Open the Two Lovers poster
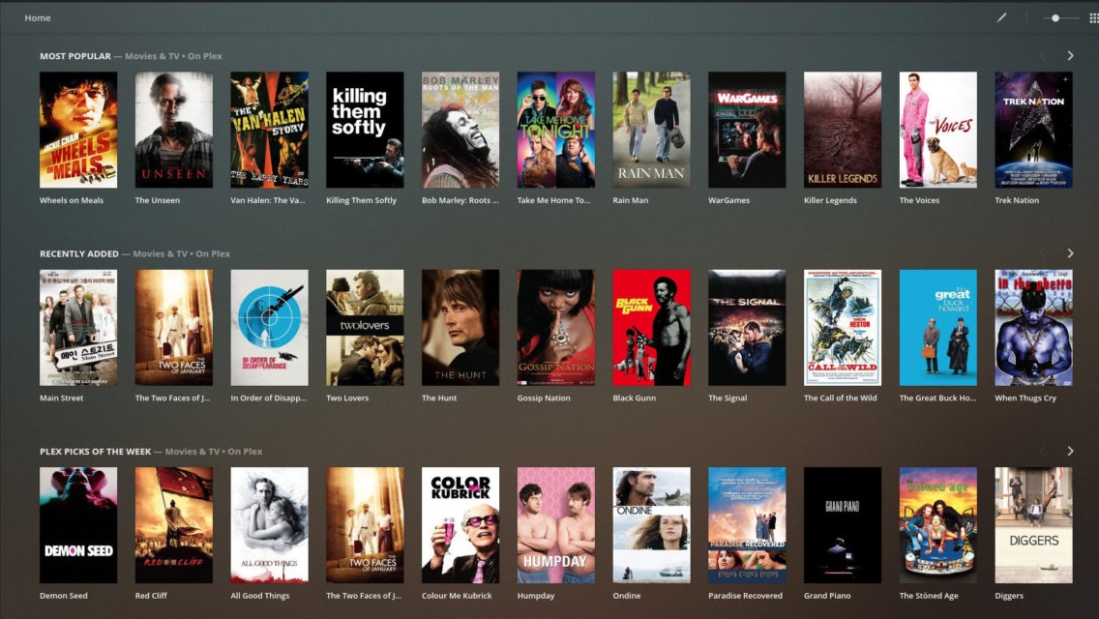The width and height of the screenshot is (1099, 619). (365, 327)
